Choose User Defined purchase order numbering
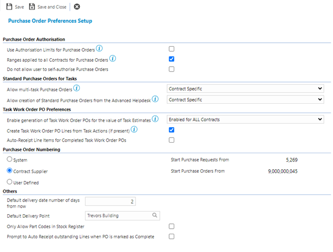 tap(9, 182)
